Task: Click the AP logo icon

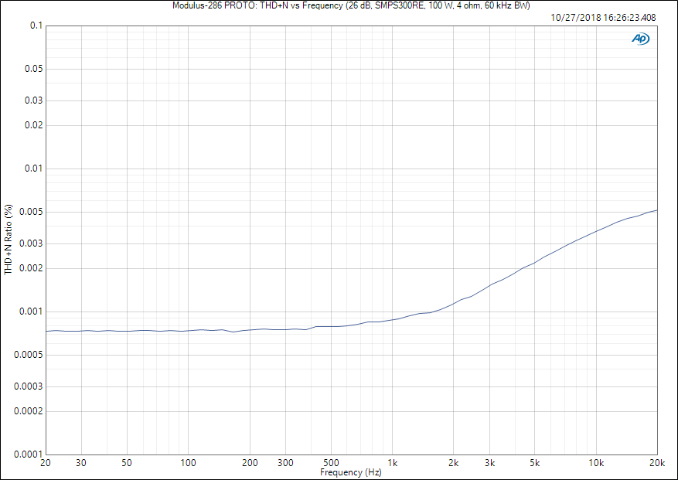Action: (640, 39)
